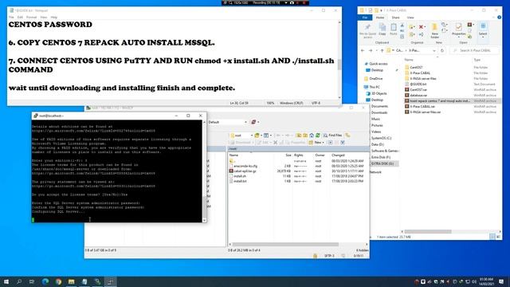This screenshot has width=510, height=287.
Task: Click the Name column header in Explorer
Action: click(409, 60)
